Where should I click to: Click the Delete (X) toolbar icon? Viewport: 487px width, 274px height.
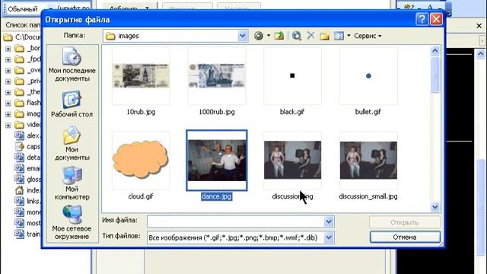(310, 36)
